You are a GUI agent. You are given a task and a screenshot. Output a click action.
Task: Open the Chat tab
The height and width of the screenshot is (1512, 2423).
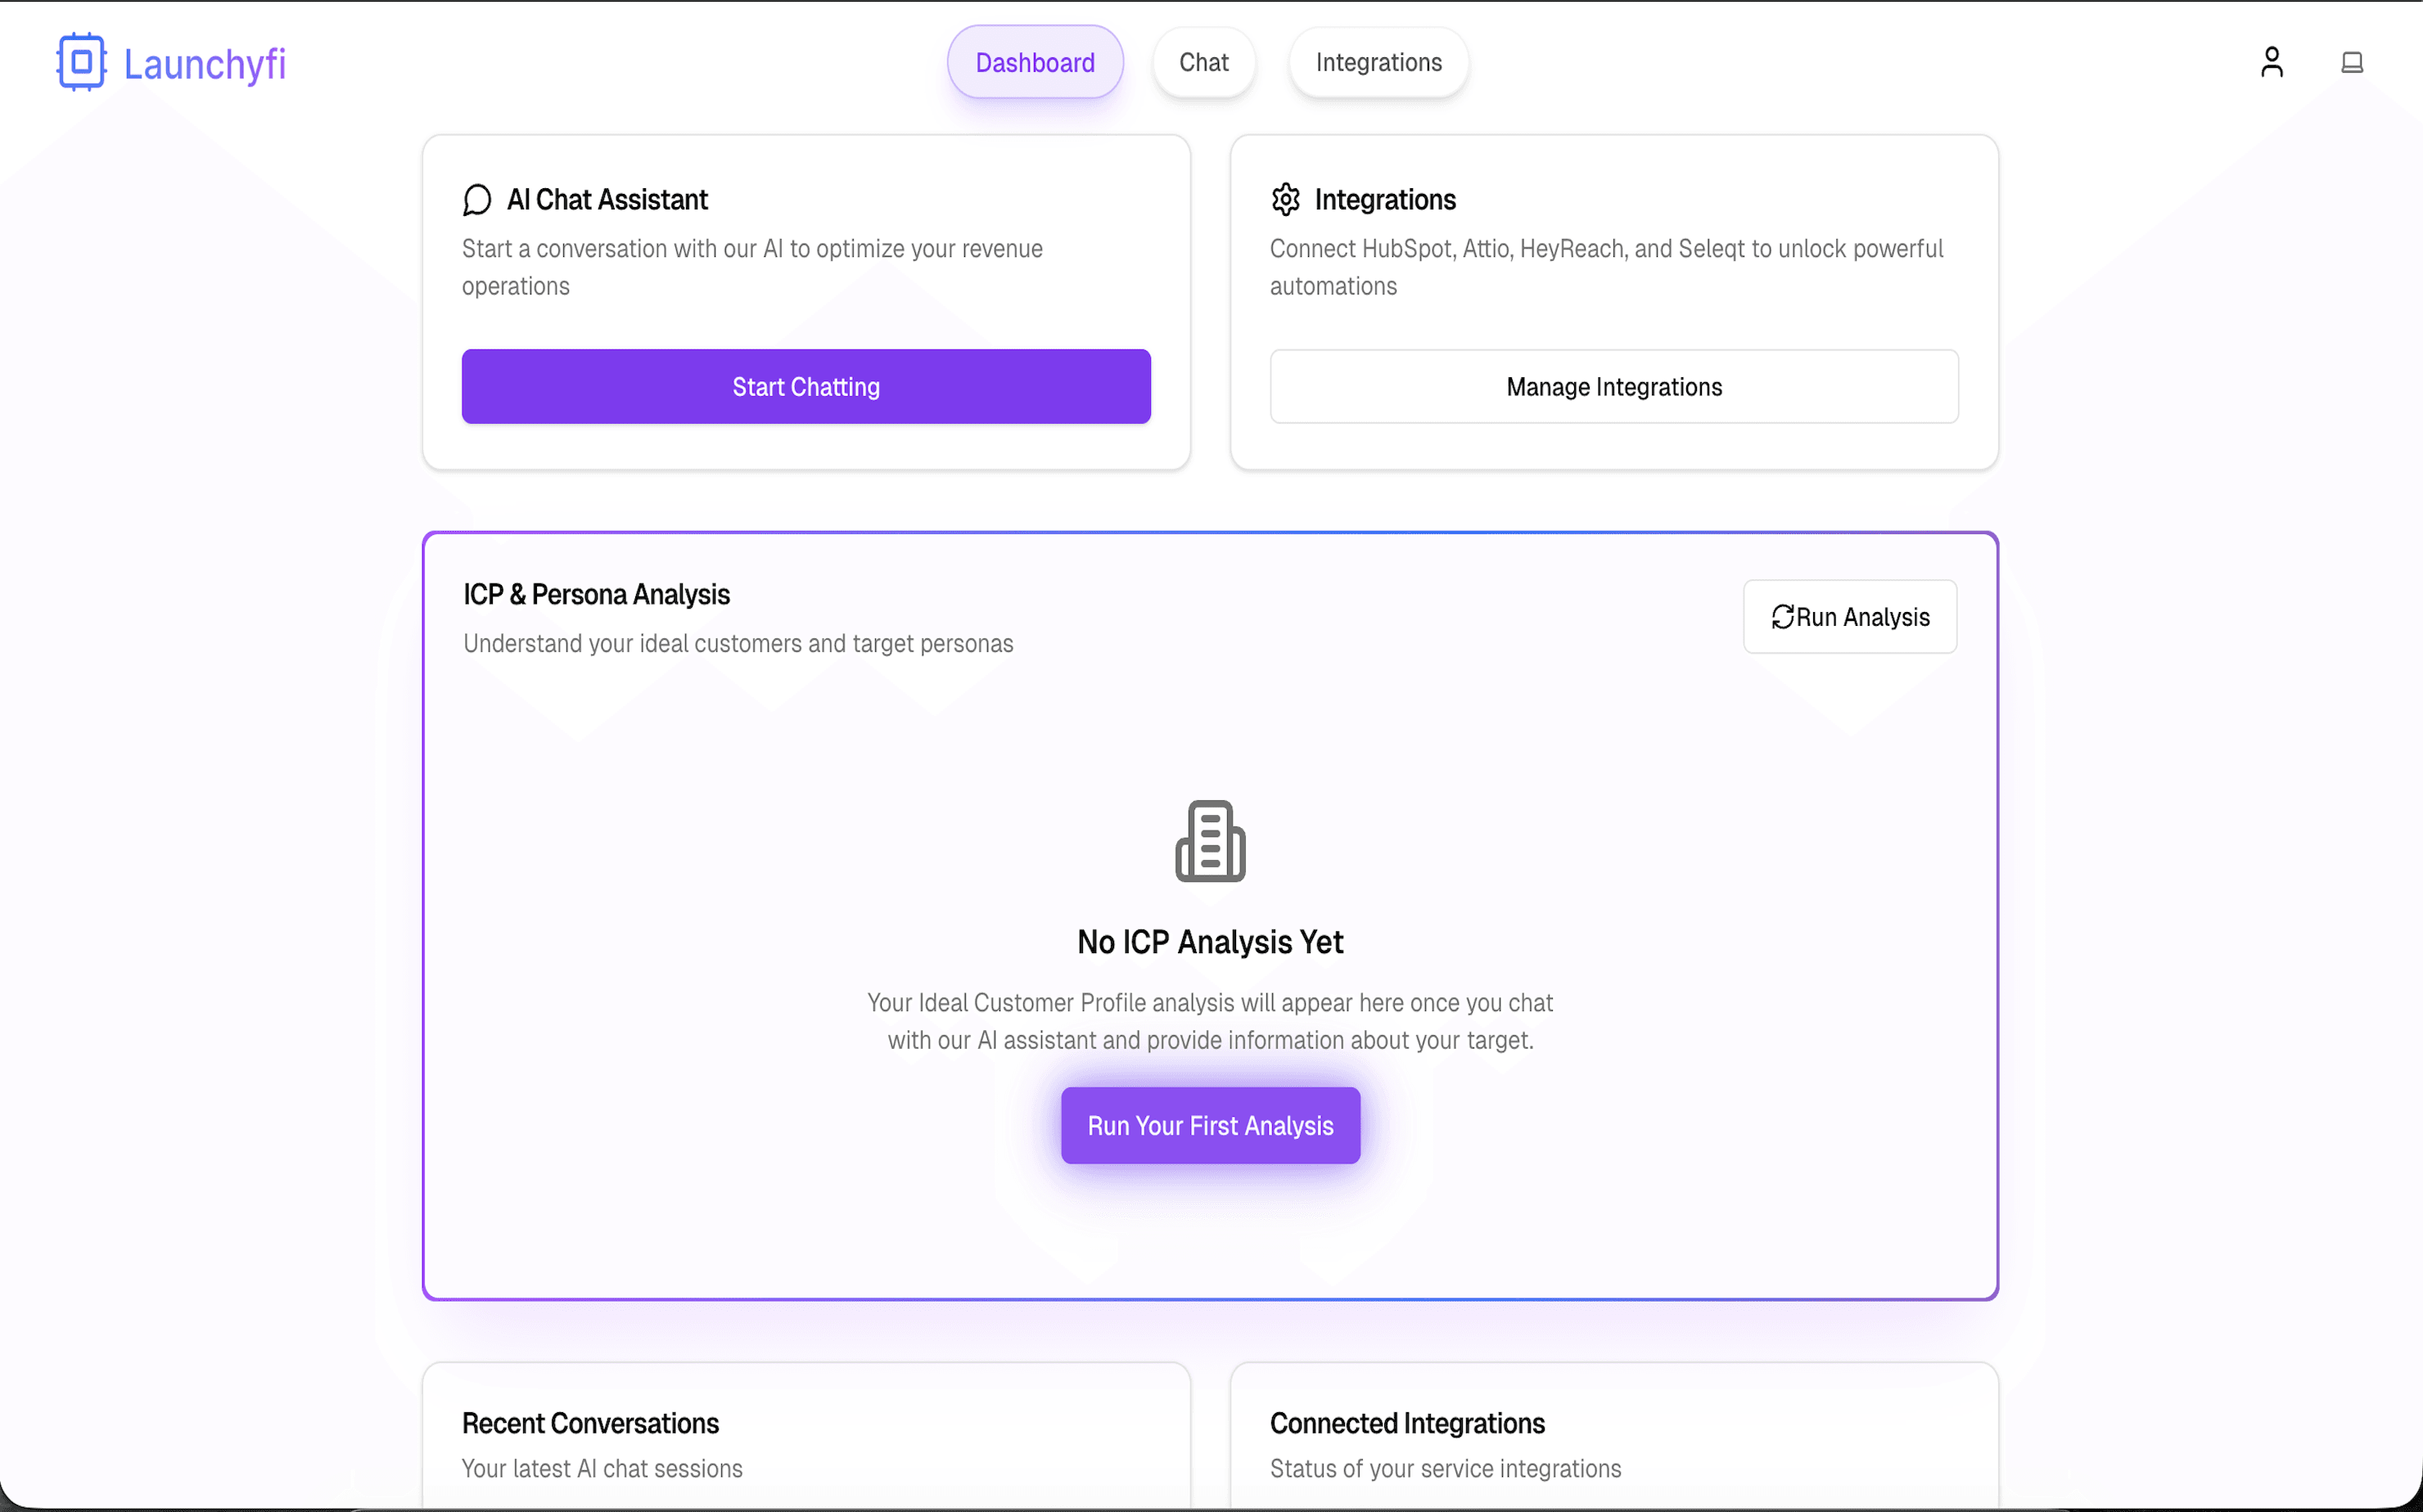[1203, 63]
